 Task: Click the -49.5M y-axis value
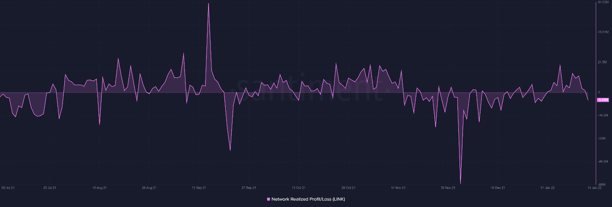point(603,162)
